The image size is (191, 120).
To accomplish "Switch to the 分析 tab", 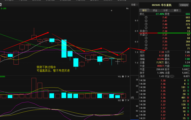I will pos(166,11).
